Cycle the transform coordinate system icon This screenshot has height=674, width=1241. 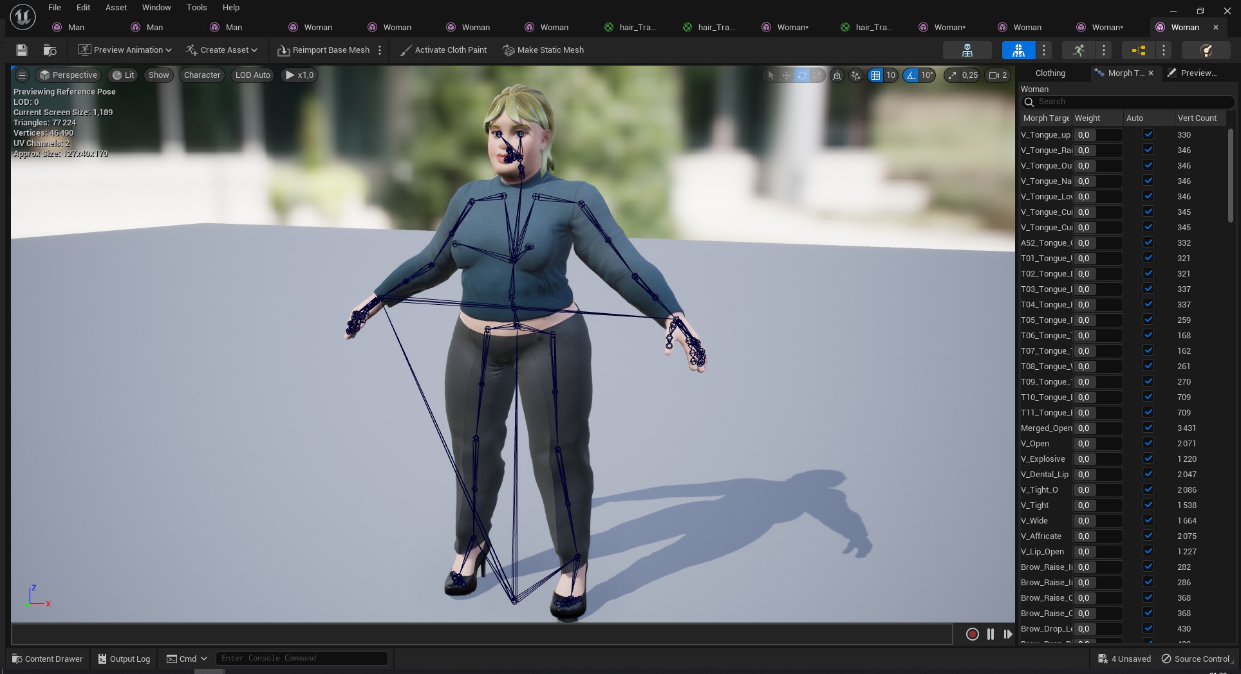click(837, 75)
